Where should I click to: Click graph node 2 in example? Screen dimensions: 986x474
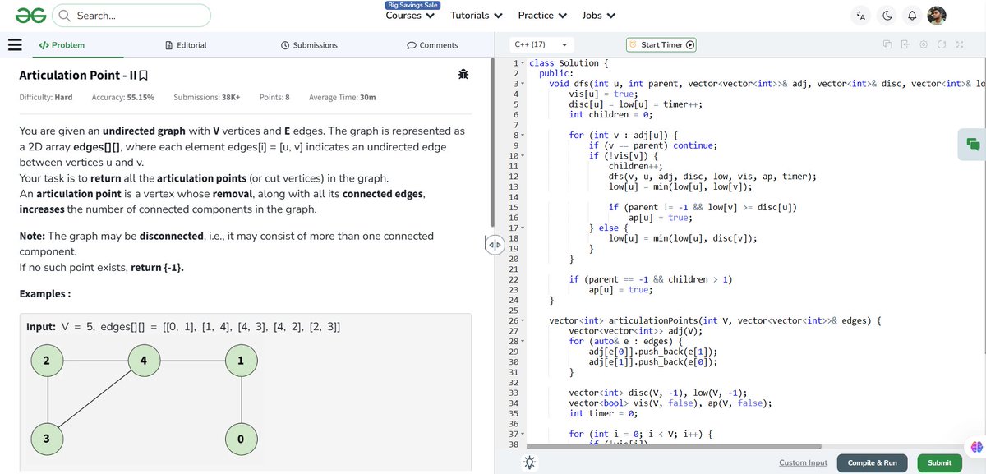tap(47, 361)
